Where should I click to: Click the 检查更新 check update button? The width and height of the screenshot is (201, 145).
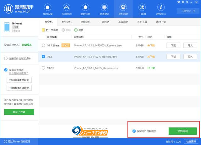point(191,142)
